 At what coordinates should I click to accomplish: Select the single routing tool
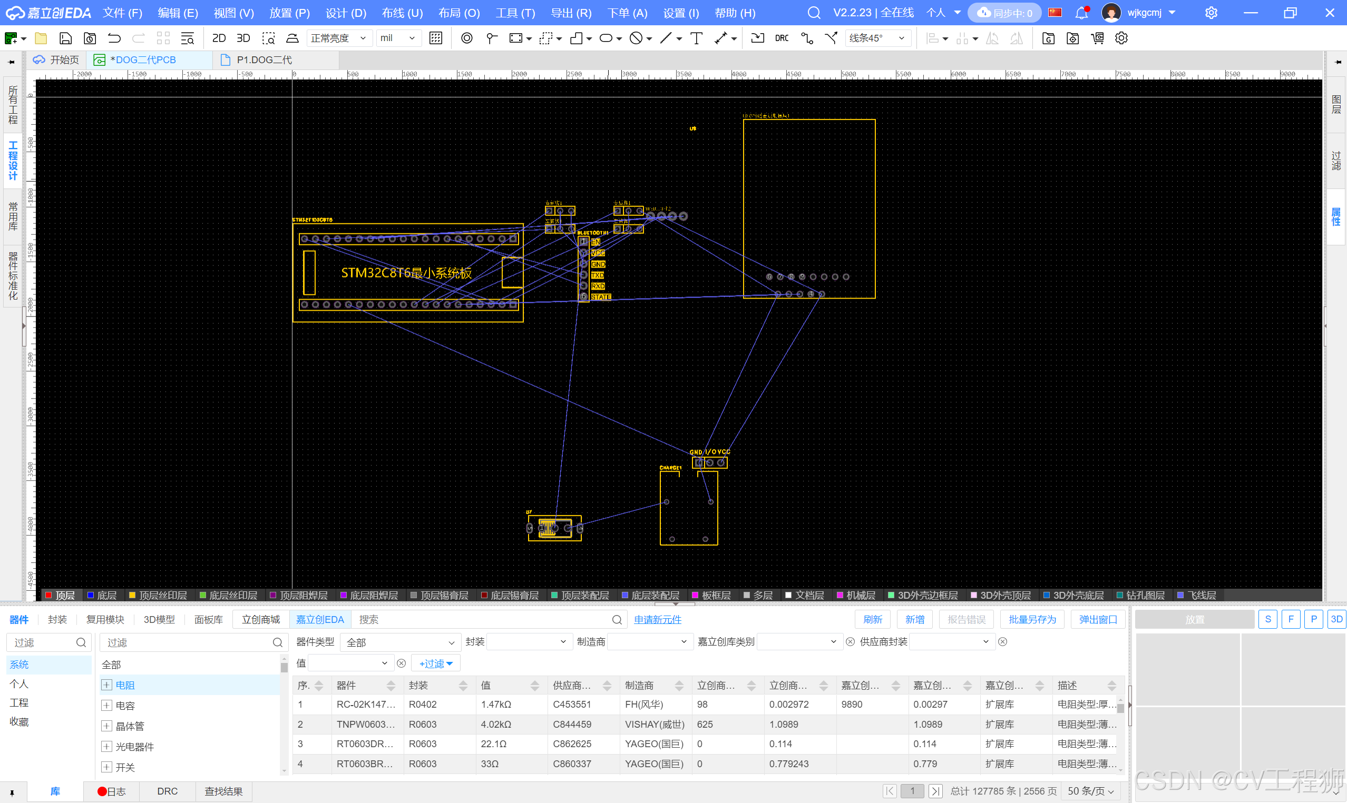pos(807,38)
